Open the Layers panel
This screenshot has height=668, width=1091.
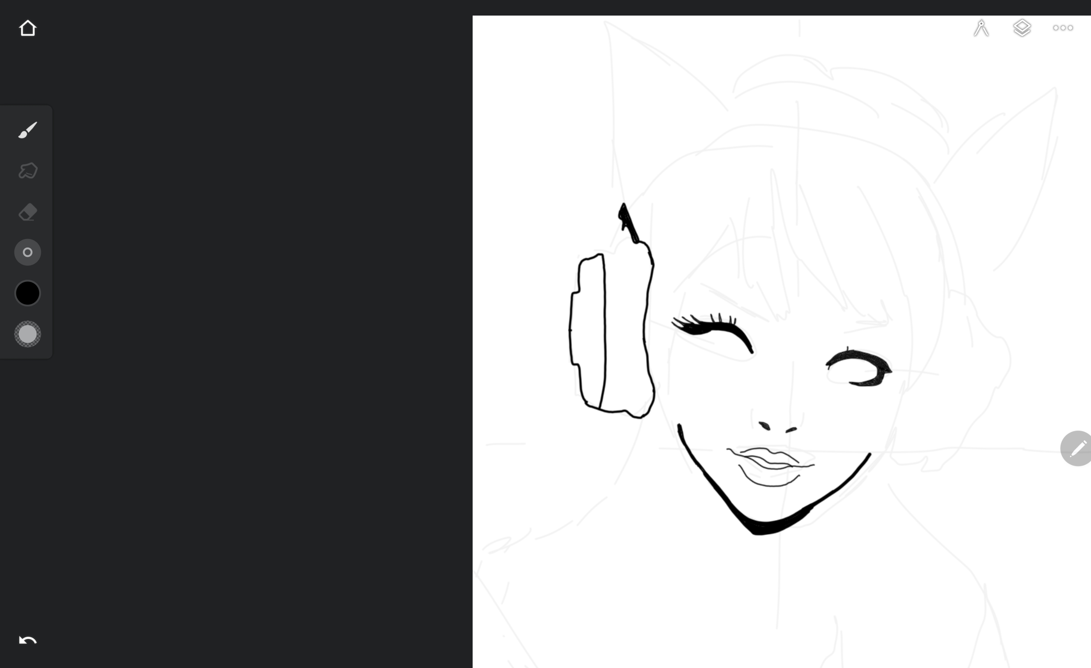1022,28
